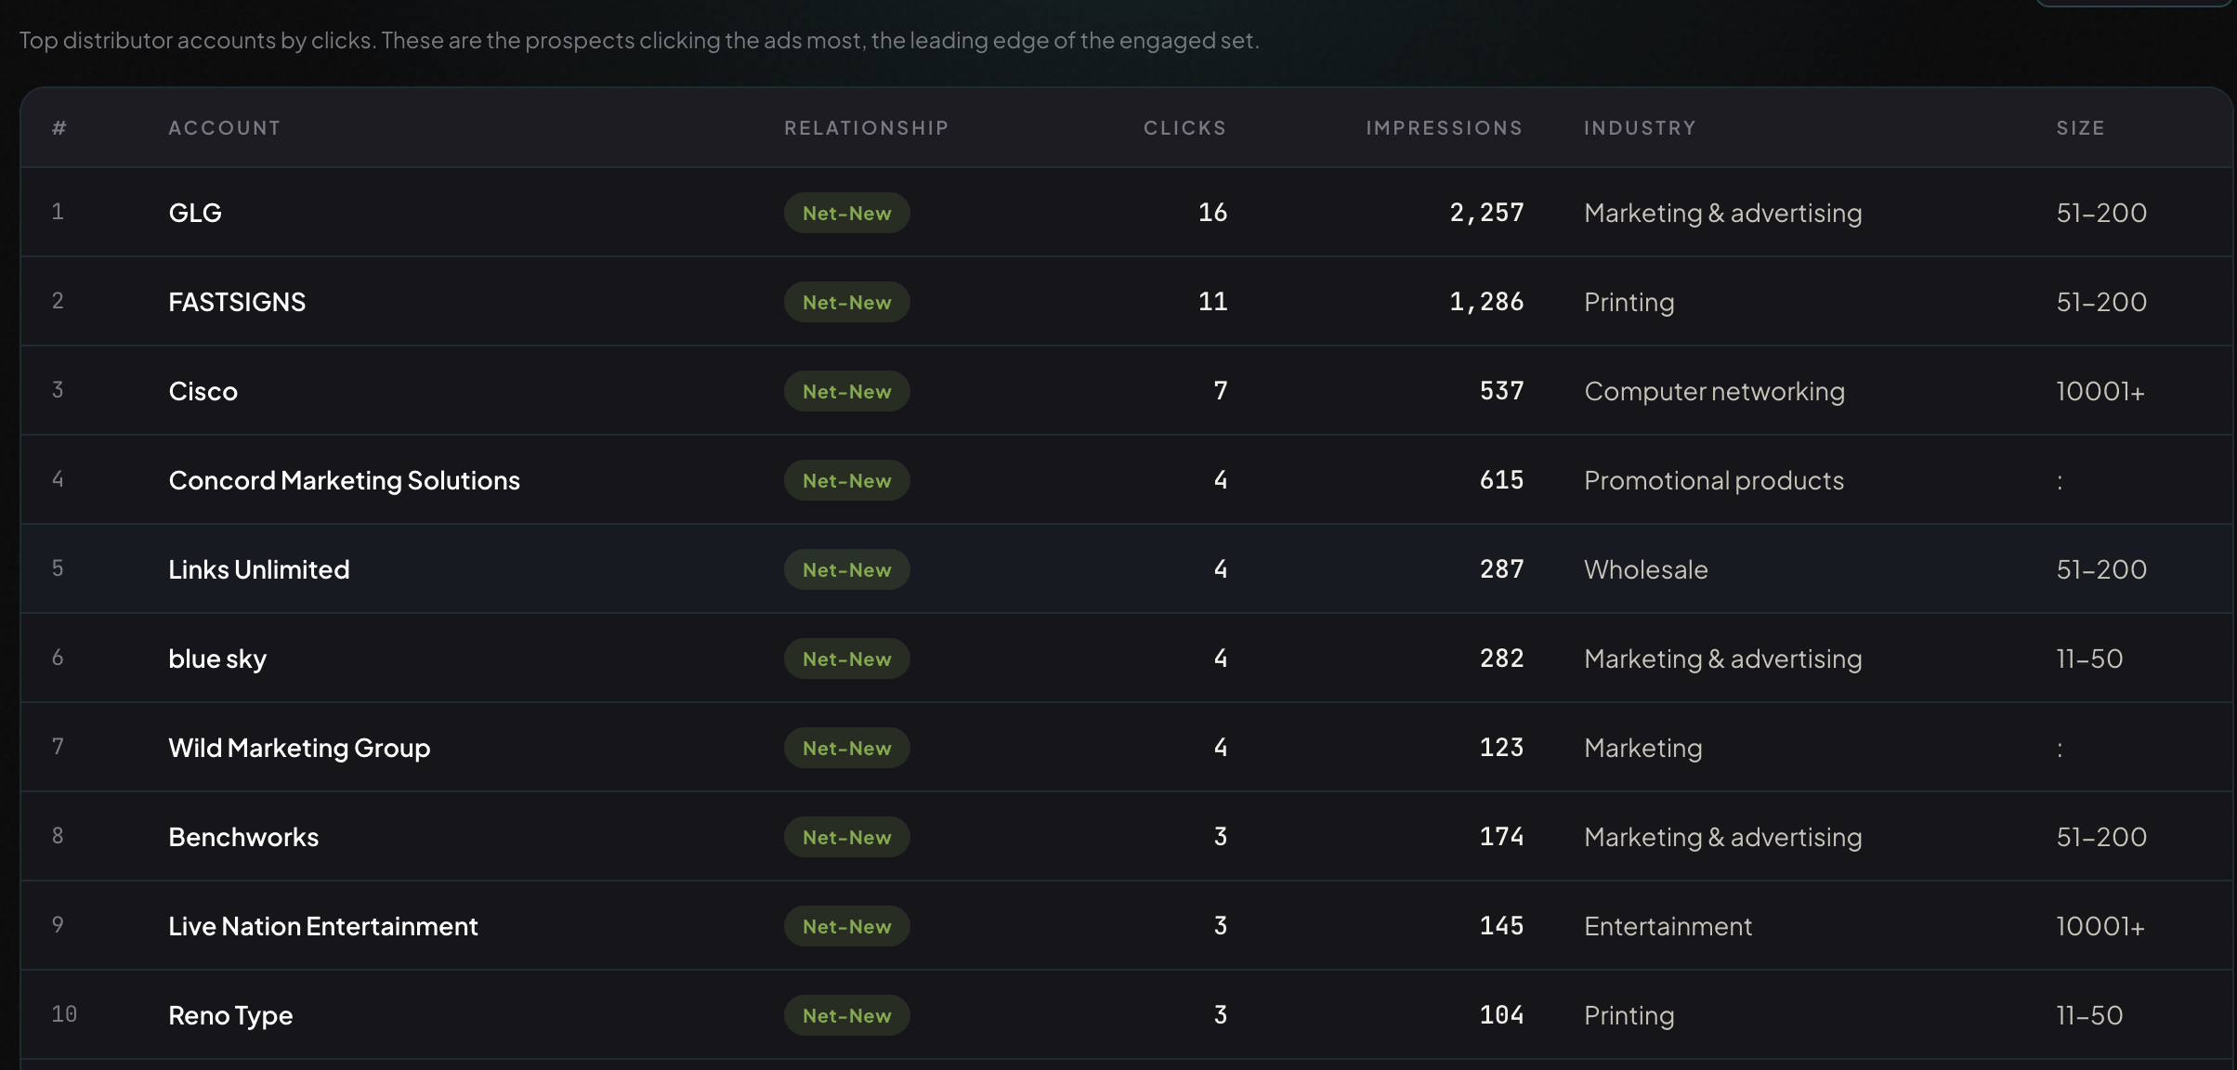Click the IMPRESSIONS column header

tap(1444, 128)
